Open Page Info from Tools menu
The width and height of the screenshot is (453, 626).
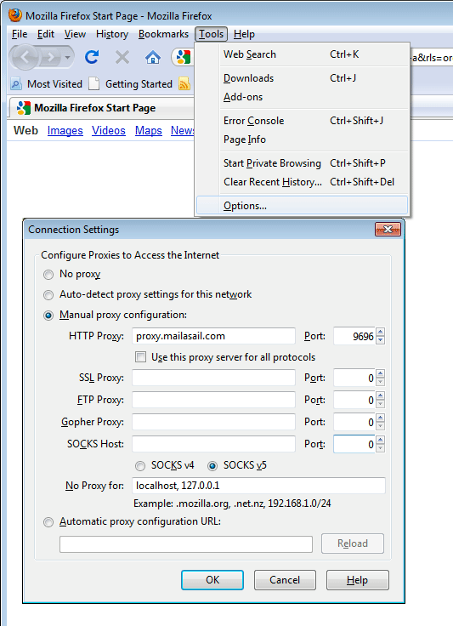[x=303, y=139]
